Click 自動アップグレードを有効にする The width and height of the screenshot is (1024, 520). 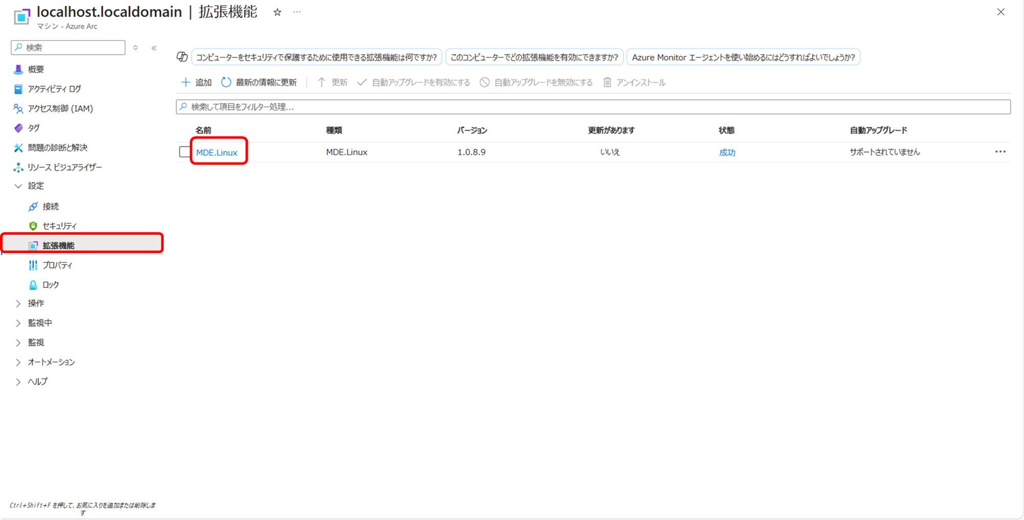414,82
